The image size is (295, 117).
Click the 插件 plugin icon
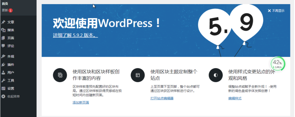pos(3,65)
